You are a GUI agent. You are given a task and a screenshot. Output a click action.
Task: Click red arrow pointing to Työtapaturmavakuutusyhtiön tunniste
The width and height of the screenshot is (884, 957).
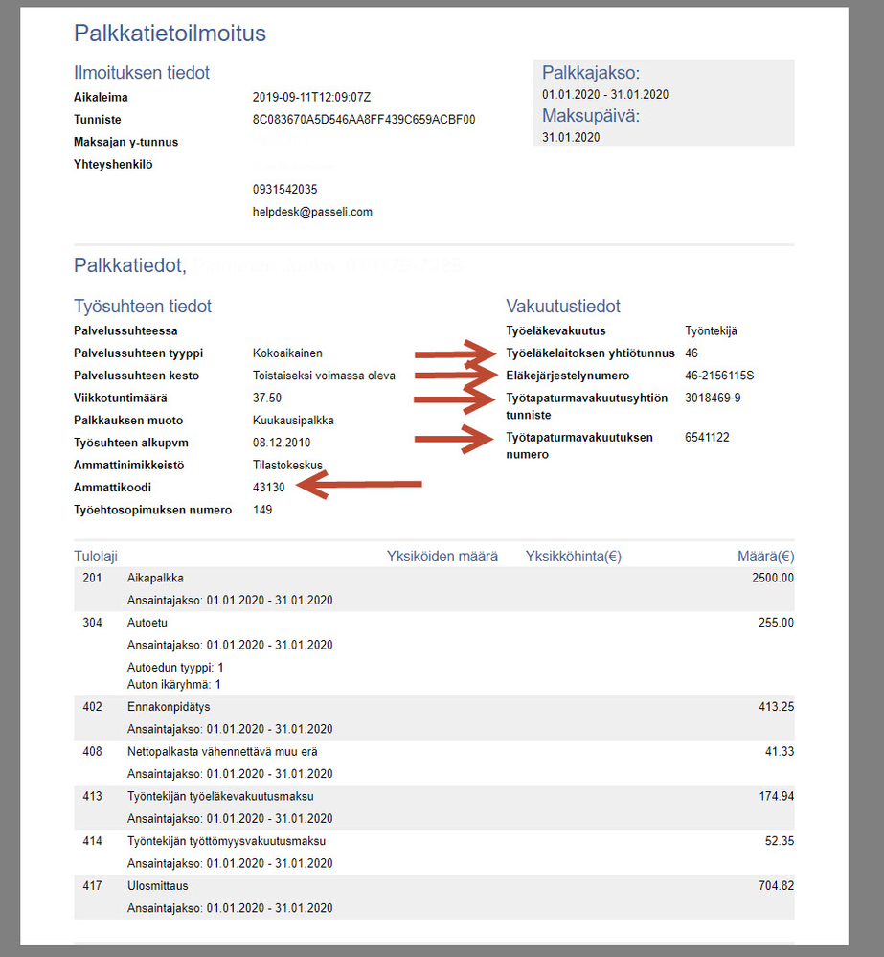tap(452, 398)
